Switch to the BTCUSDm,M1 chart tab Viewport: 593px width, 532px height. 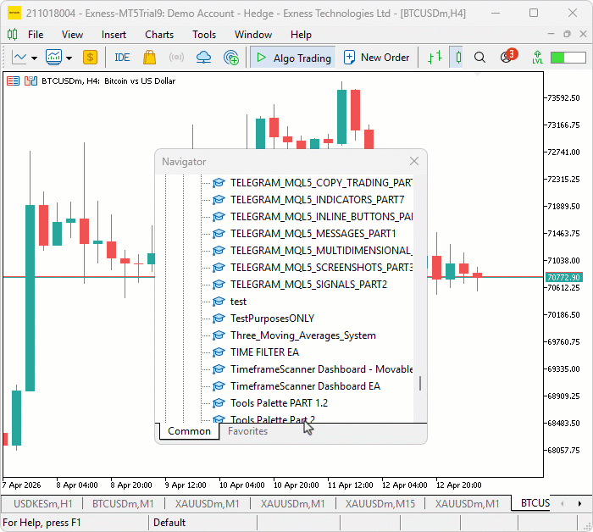click(x=123, y=504)
